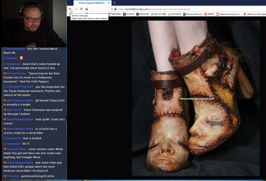The width and height of the screenshot is (266, 181).
Task: Click the chat text 'quintessential goth attire'
Action: click(x=38, y=176)
